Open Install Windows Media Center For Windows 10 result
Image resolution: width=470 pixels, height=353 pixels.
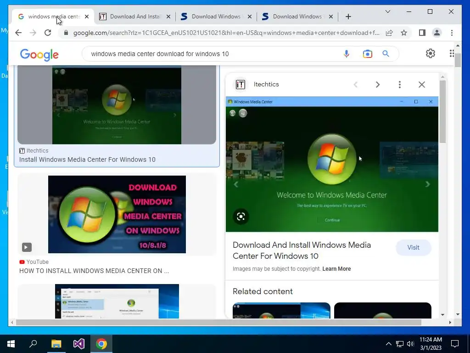click(x=87, y=159)
